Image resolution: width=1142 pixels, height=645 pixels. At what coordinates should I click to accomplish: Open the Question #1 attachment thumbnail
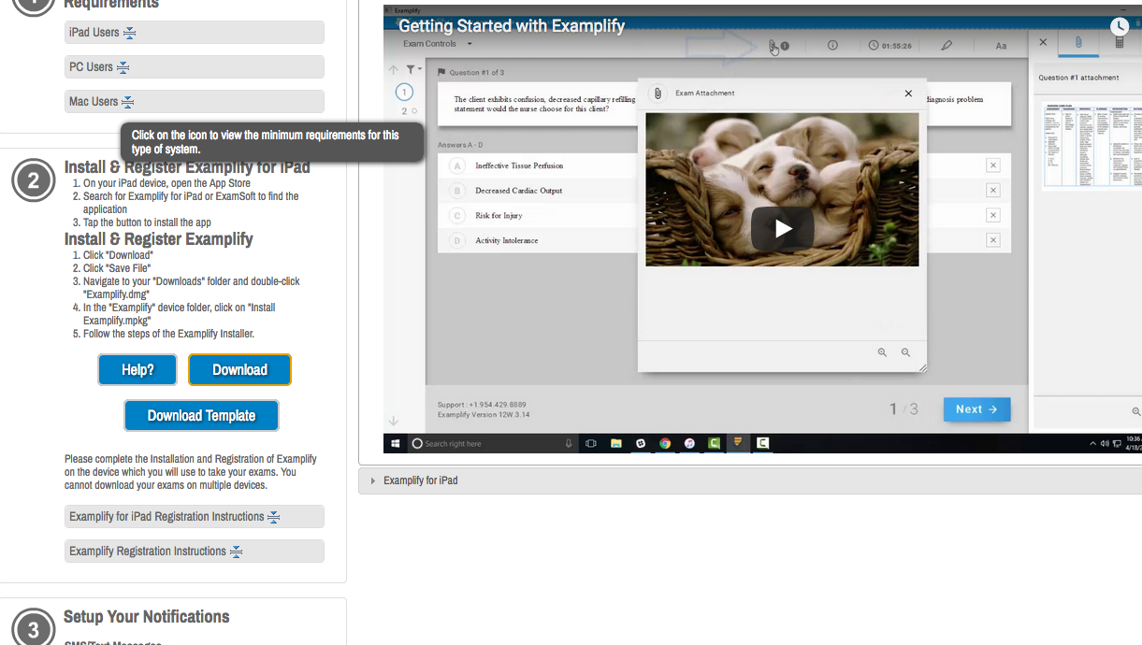click(x=1091, y=144)
